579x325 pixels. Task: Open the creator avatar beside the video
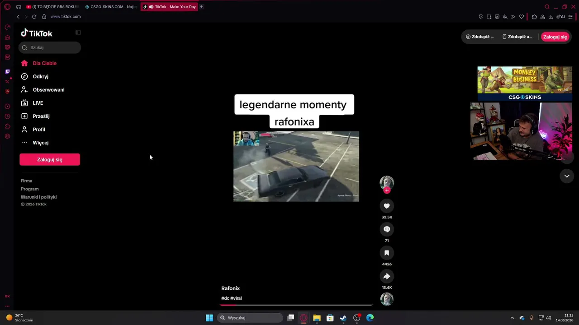pyautogui.click(x=387, y=182)
